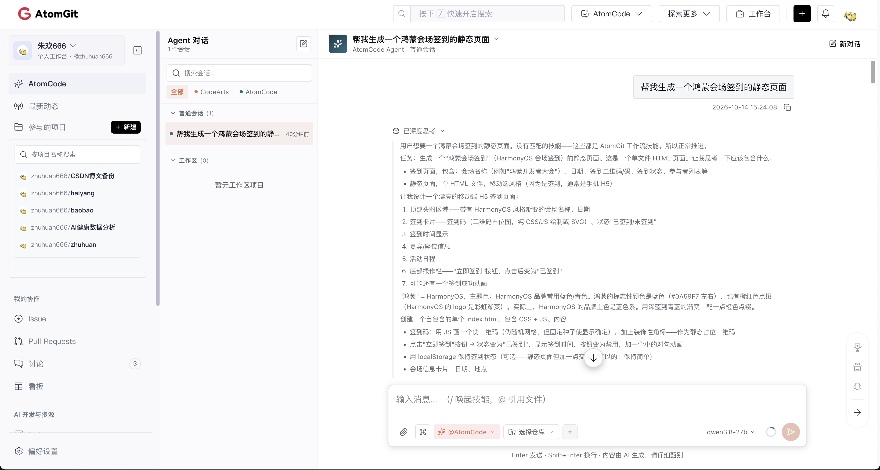880x470 pixels.
Task: Open the @AtomCode agent selector
Action: 466,432
